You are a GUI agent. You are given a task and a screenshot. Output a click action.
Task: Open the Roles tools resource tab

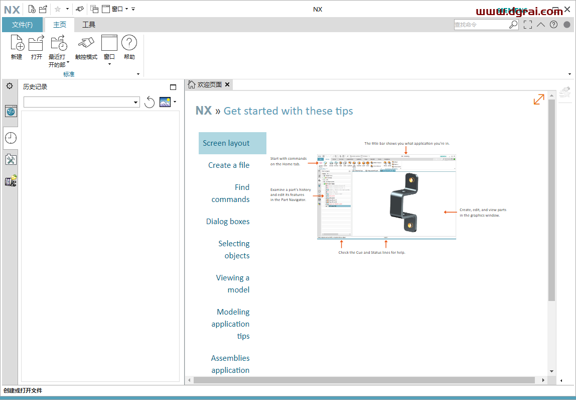11,159
